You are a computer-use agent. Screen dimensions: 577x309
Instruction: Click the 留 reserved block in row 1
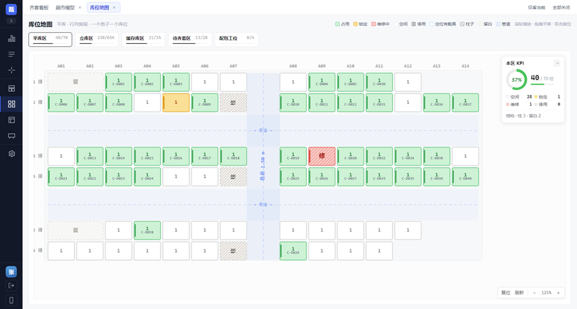76,82
